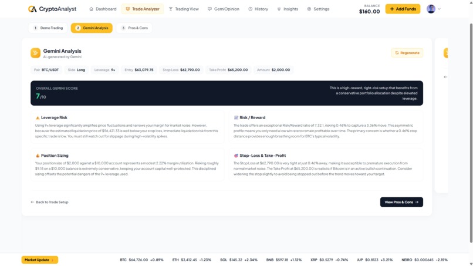Image resolution: width=473 pixels, height=266 pixels.
Task: Open the History page
Action: click(258, 9)
